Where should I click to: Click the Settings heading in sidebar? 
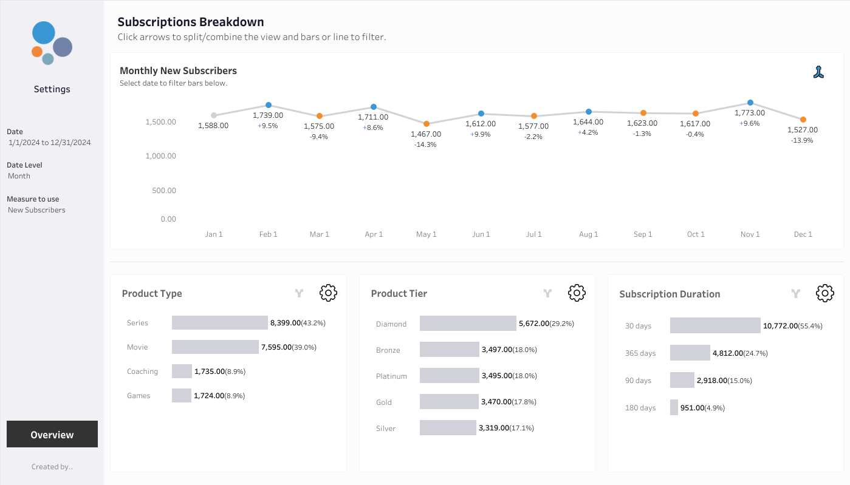click(x=52, y=89)
